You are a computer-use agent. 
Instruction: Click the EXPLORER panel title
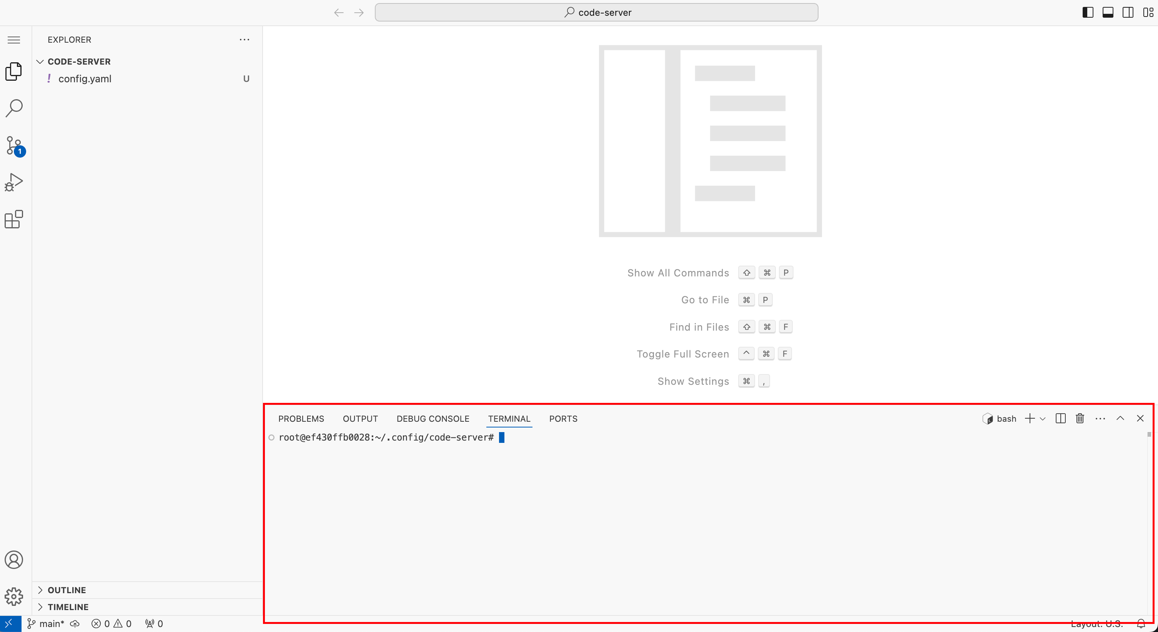(69, 40)
